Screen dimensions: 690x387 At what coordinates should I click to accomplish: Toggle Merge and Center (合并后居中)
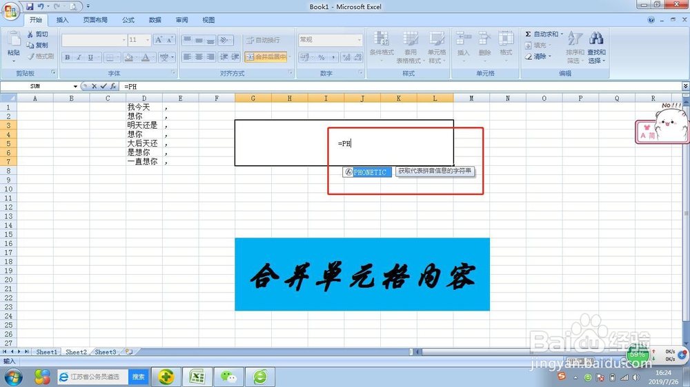(266, 56)
